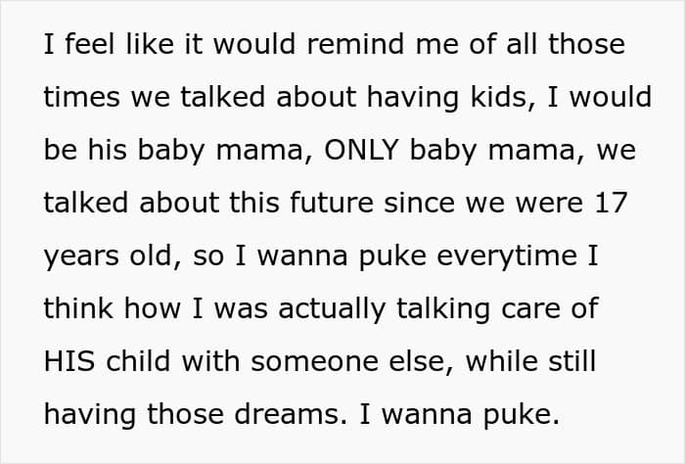Click the word "actually"
Screen dimensions: 685x464
pyautogui.click(x=332, y=309)
